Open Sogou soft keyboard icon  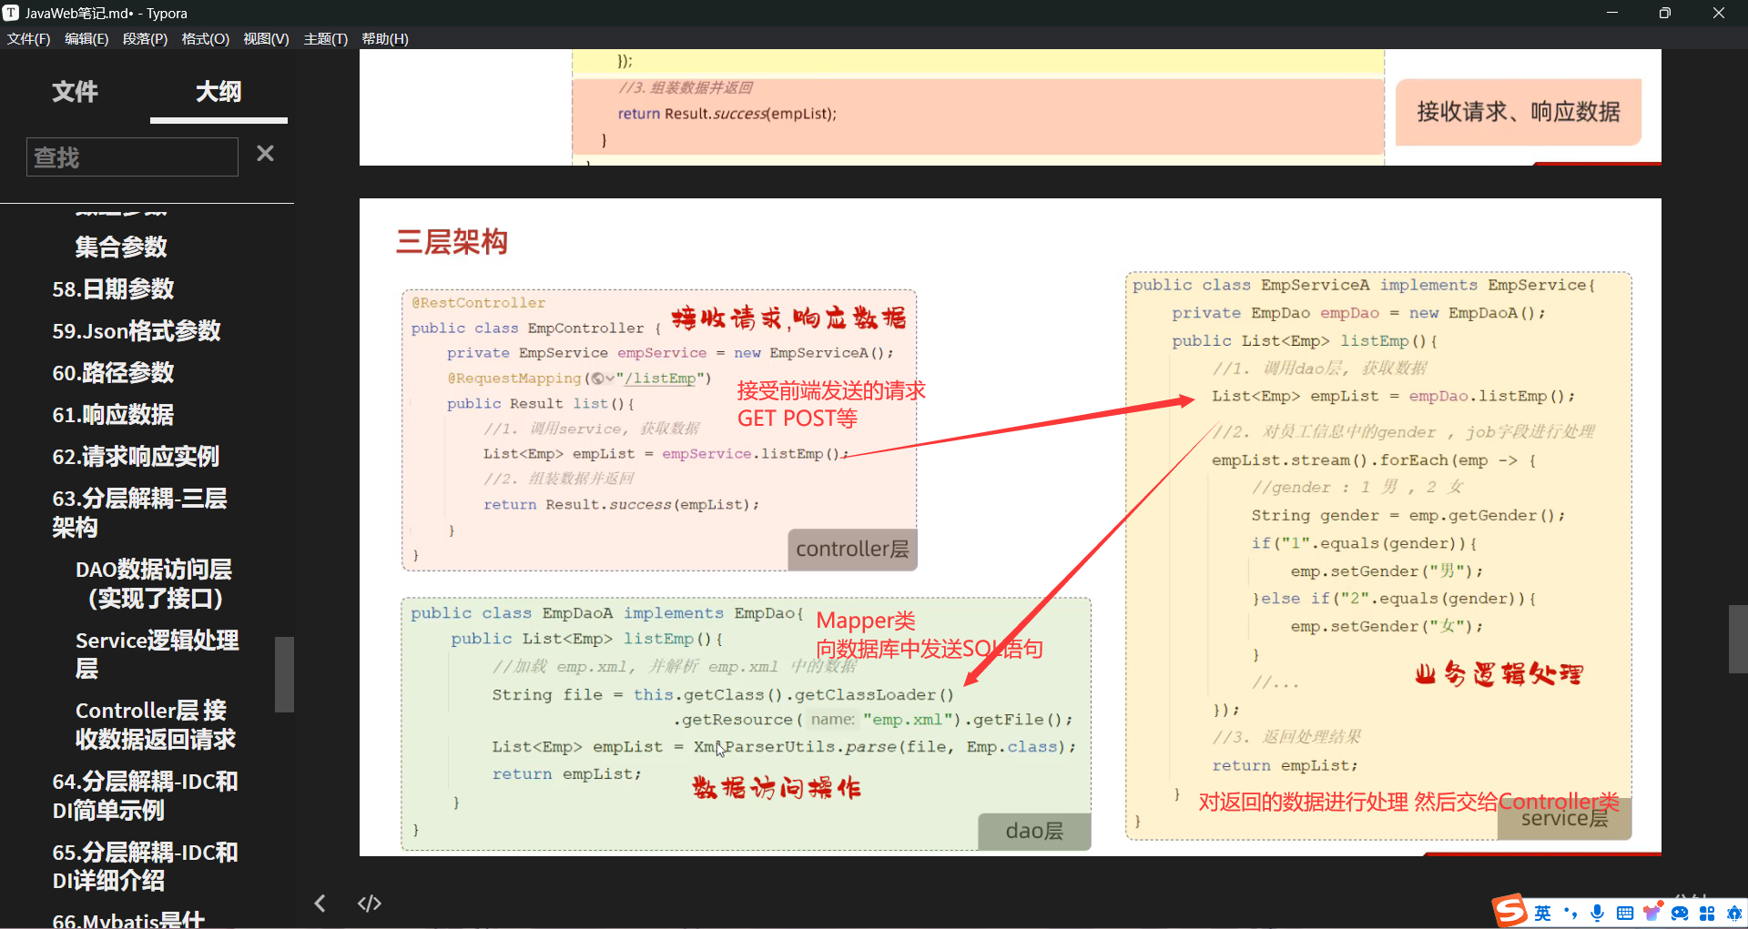tap(1624, 913)
